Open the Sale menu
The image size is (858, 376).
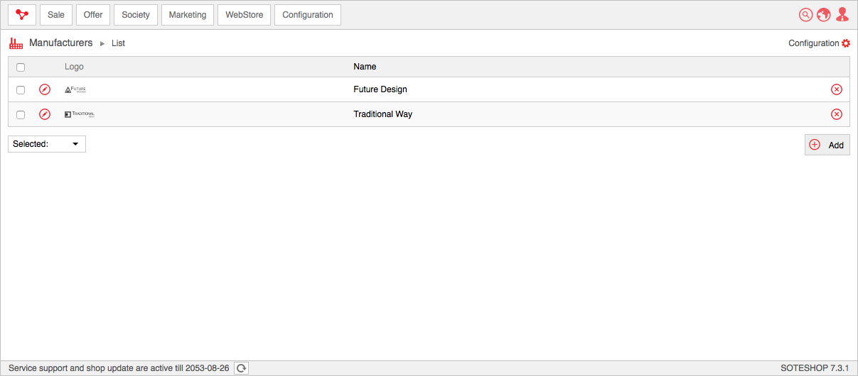[x=56, y=15]
